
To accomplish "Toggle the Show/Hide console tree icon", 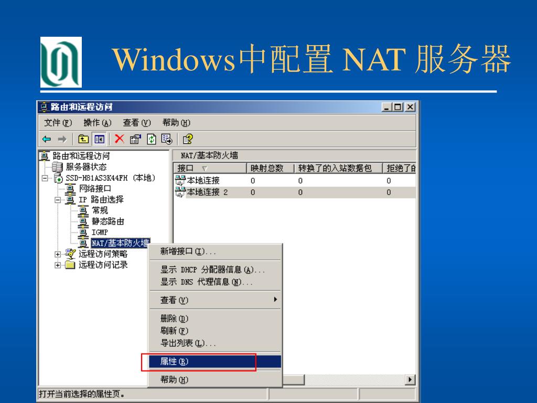I will point(99,139).
